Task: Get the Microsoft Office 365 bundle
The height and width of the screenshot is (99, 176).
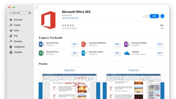Action: (x=154, y=16)
